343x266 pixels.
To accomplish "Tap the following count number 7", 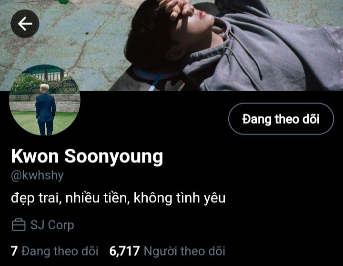I will (14, 251).
